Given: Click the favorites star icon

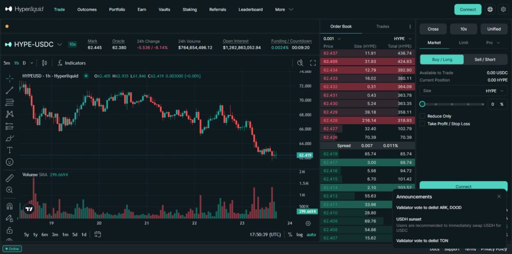Looking at the screenshot, I should pos(7,26).
